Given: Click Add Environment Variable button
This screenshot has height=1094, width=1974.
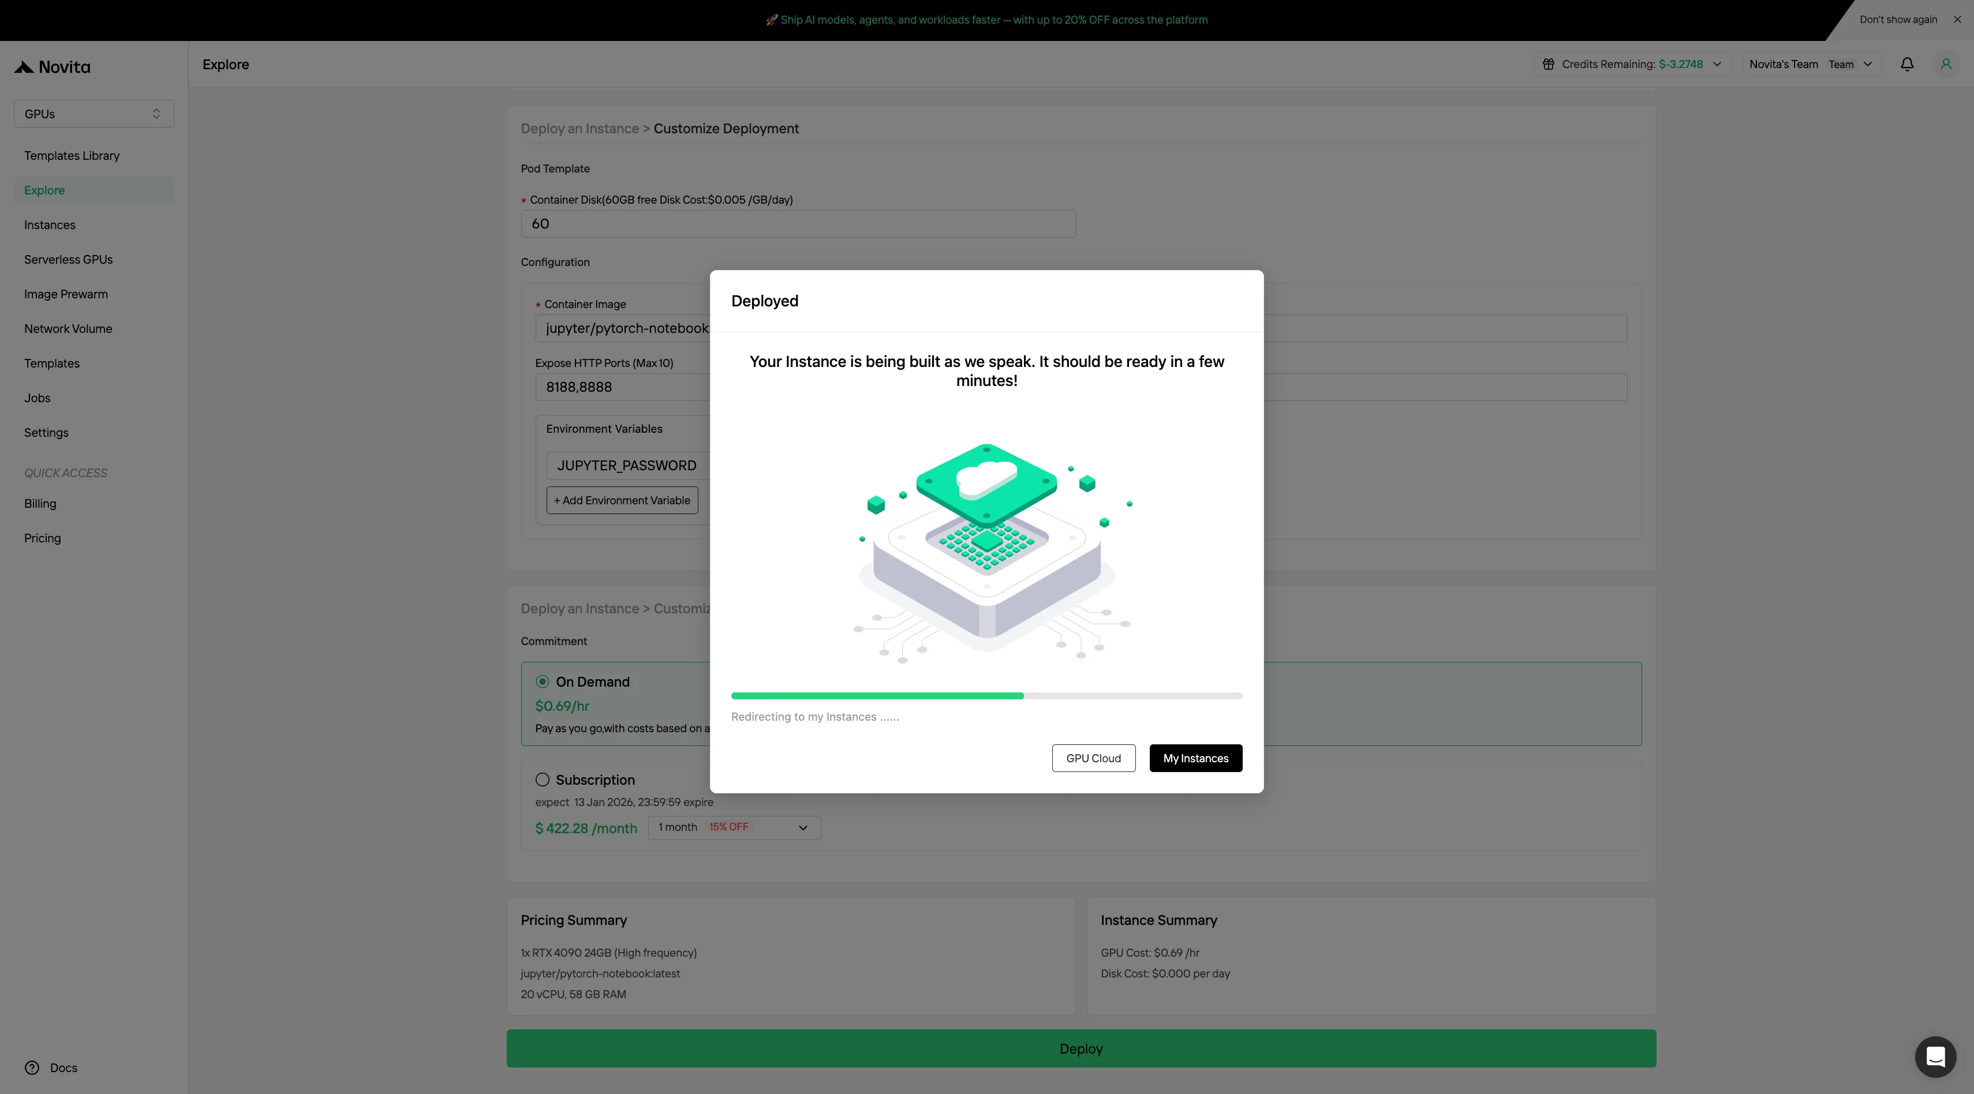Looking at the screenshot, I should [622, 500].
